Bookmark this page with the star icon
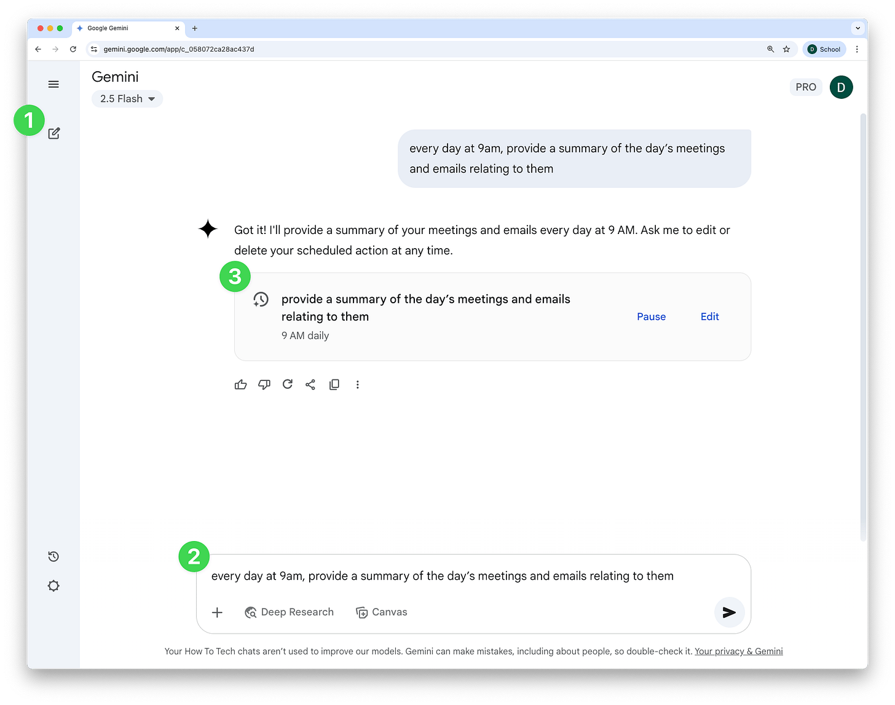The height and width of the screenshot is (705, 895). coord(786,49)
